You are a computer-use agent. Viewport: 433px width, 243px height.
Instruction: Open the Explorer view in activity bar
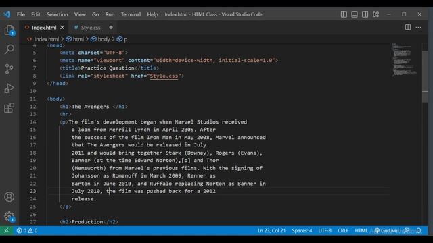tap(9, 30)
